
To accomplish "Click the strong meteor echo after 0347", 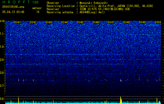I will [121, 80].
